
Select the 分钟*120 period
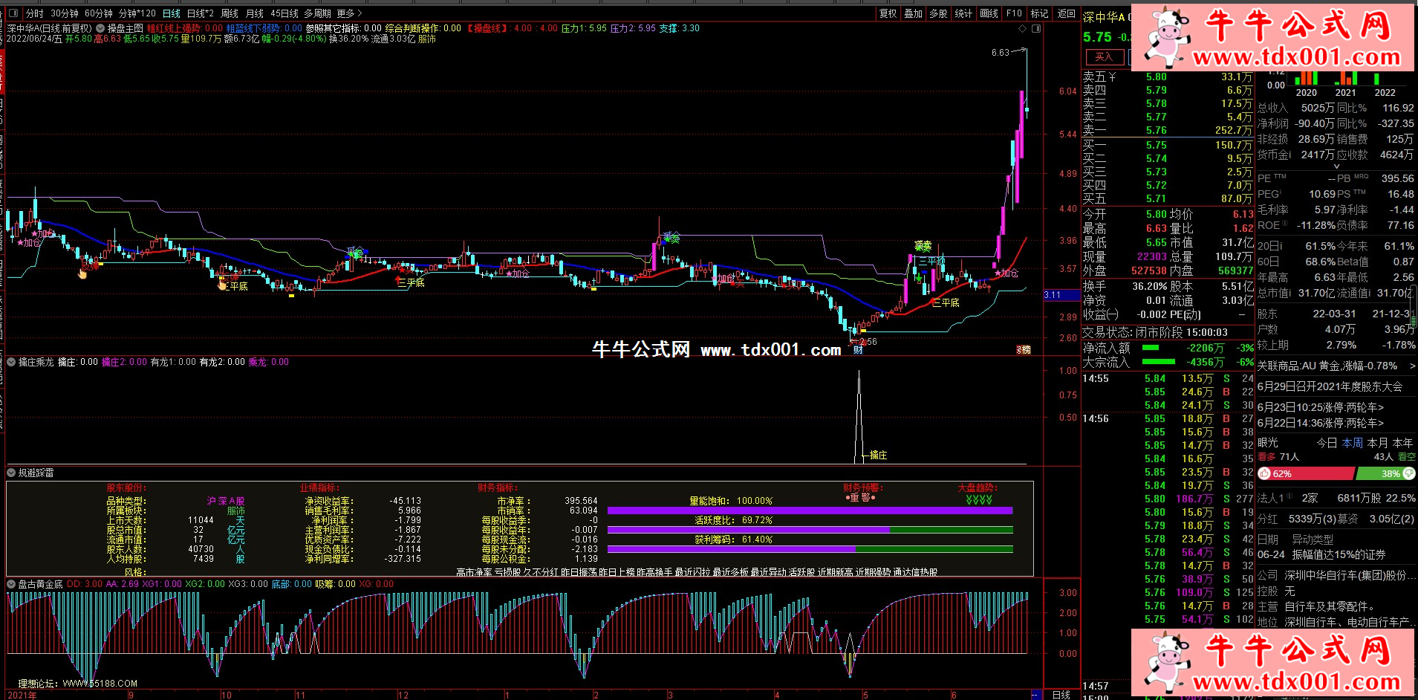pyautogui.click(x=137, y=13)
